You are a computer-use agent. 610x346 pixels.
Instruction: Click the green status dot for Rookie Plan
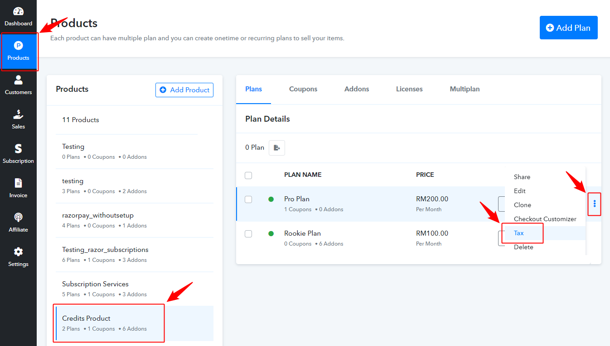tap(271, 233)
